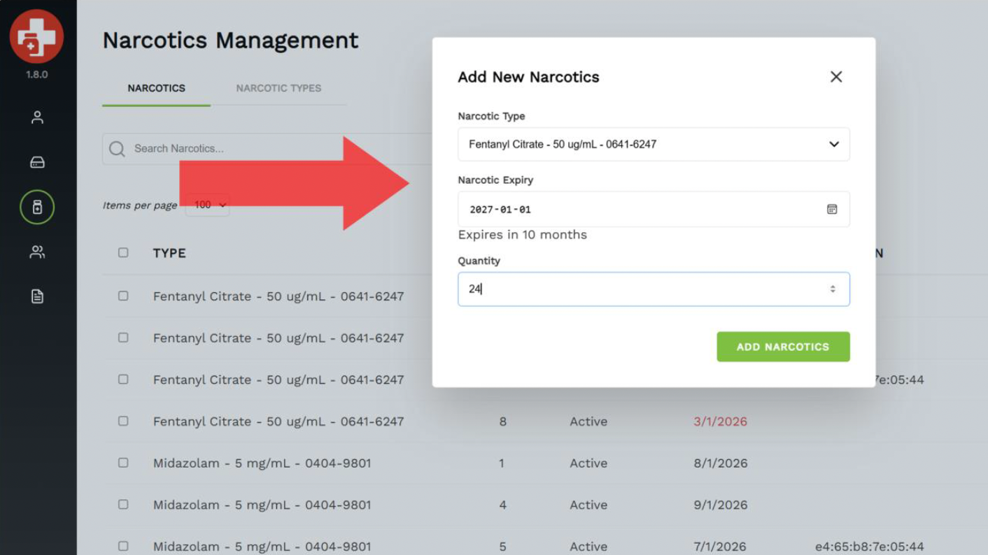Switch to the Narcotic Types tab
This screenshot has height=555, width=988.
click(278, 88)
